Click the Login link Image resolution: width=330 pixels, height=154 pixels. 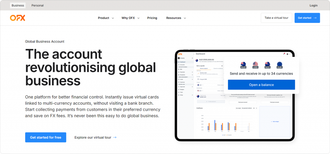(313, 5)
